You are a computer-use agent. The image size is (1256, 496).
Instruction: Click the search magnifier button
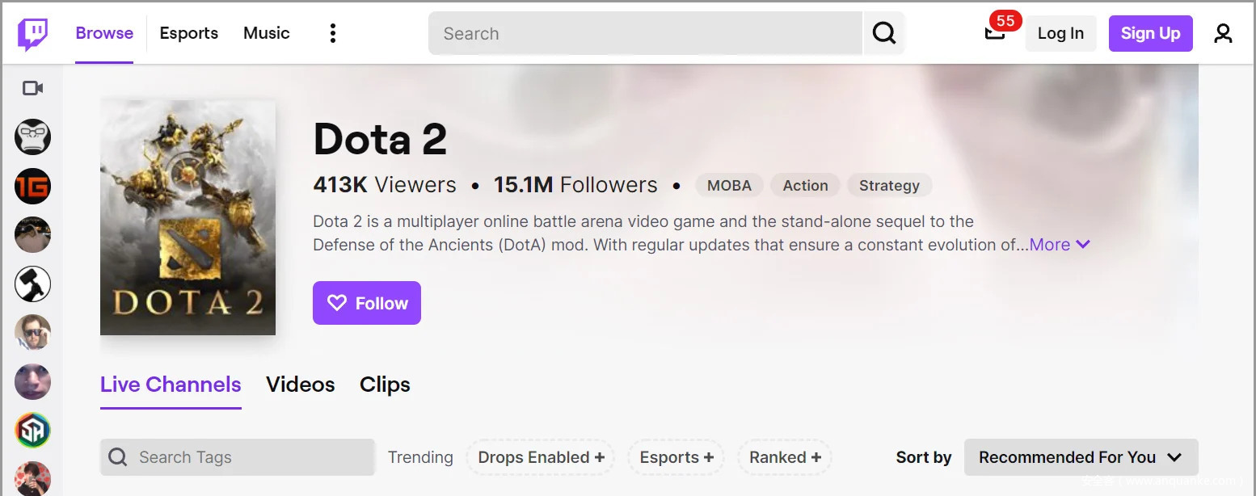(884, 33)
